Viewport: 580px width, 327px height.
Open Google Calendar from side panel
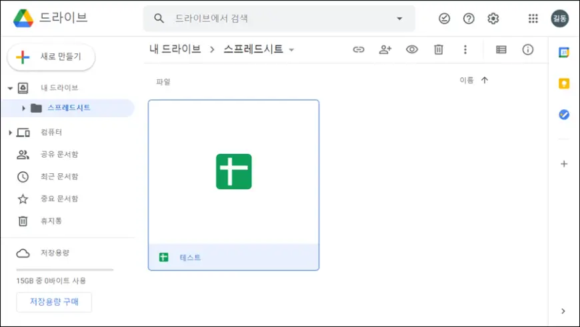[564, 53]
